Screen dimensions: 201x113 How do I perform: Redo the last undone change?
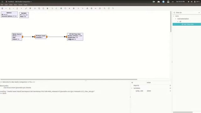tap(57, 8)
